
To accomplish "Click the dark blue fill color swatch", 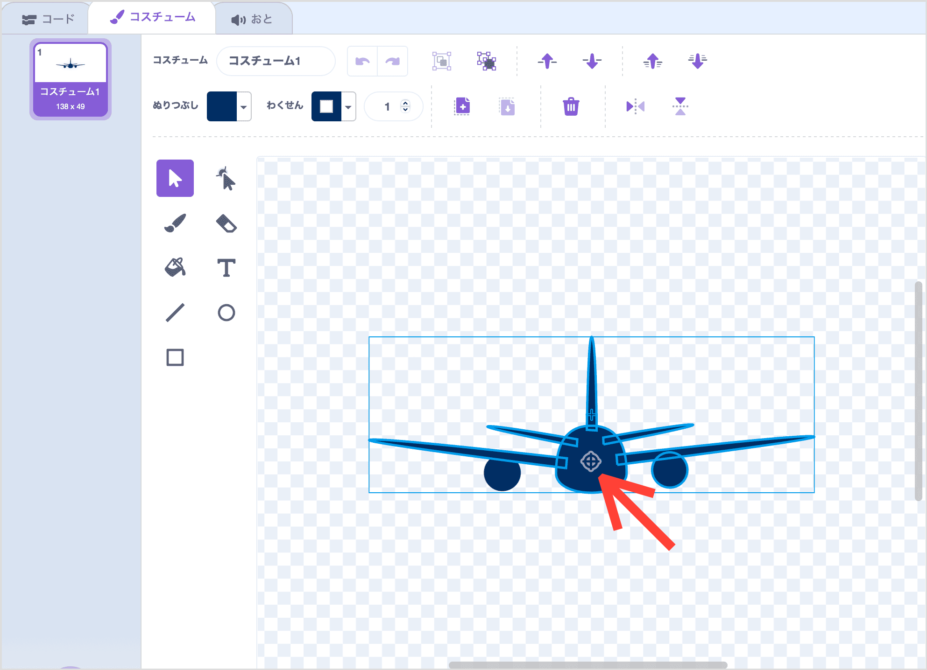I will 222,107.
